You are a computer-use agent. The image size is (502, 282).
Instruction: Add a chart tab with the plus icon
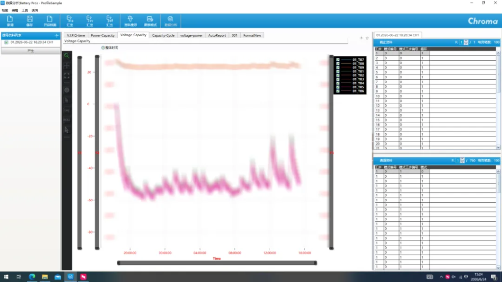(361, 38)
